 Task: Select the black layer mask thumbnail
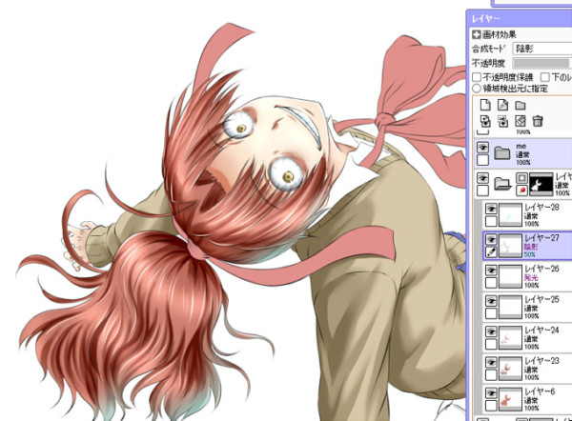(x=541, y=184)
